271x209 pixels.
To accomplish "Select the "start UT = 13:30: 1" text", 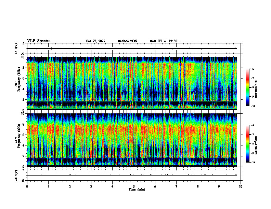I will [165, 41].
